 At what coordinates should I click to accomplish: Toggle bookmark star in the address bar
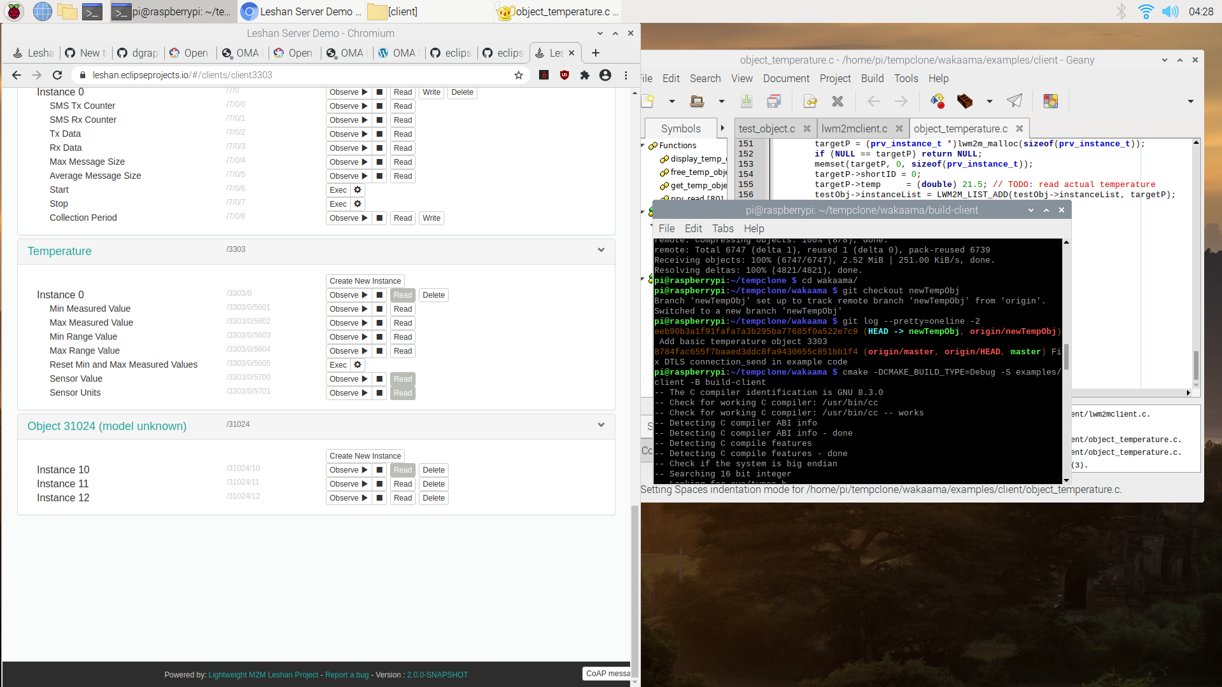click(517, 74)
